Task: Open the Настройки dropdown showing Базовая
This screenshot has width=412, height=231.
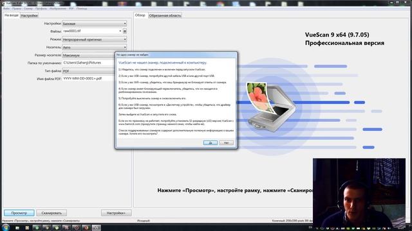Action: tap(95, 24)
